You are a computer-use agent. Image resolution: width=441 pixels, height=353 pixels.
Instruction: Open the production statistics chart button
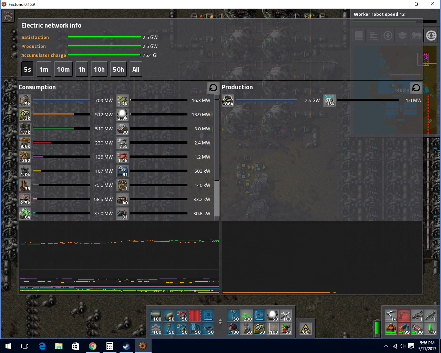(373, 36)
